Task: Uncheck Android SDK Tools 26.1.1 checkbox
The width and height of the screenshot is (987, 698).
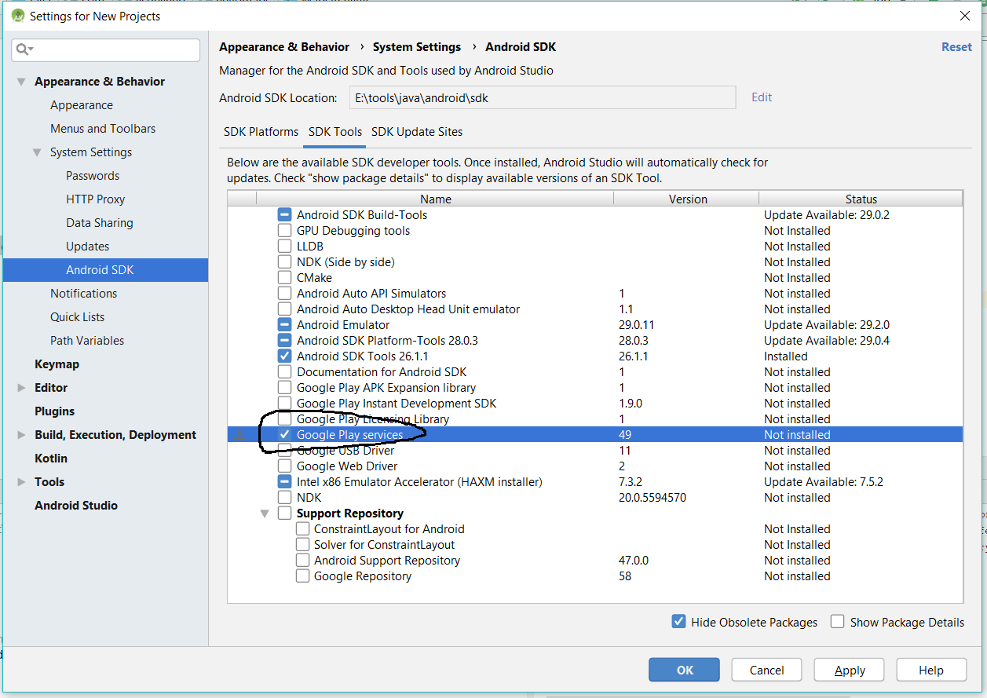Action: pos(284,356)
